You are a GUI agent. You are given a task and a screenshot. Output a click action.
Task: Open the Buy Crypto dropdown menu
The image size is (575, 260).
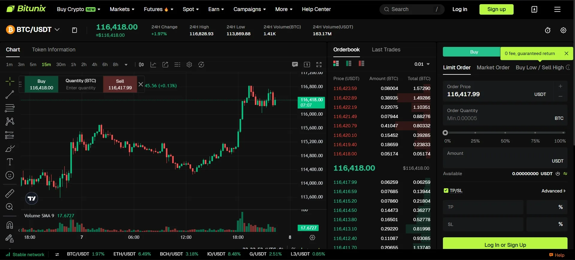point(78,9)
